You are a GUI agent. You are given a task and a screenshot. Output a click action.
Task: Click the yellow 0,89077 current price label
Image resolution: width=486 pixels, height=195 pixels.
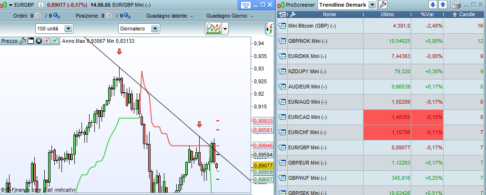[x=263, y=166]
